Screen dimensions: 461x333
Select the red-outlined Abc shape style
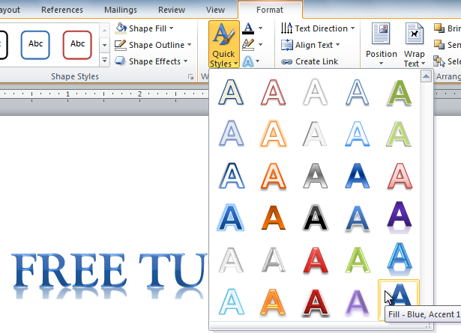point(77,44)
